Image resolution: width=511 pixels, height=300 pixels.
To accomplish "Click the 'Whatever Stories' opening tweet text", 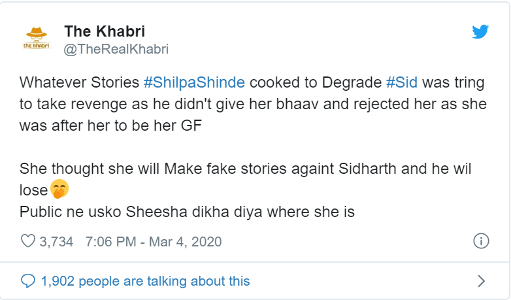I will pos(79,82).
